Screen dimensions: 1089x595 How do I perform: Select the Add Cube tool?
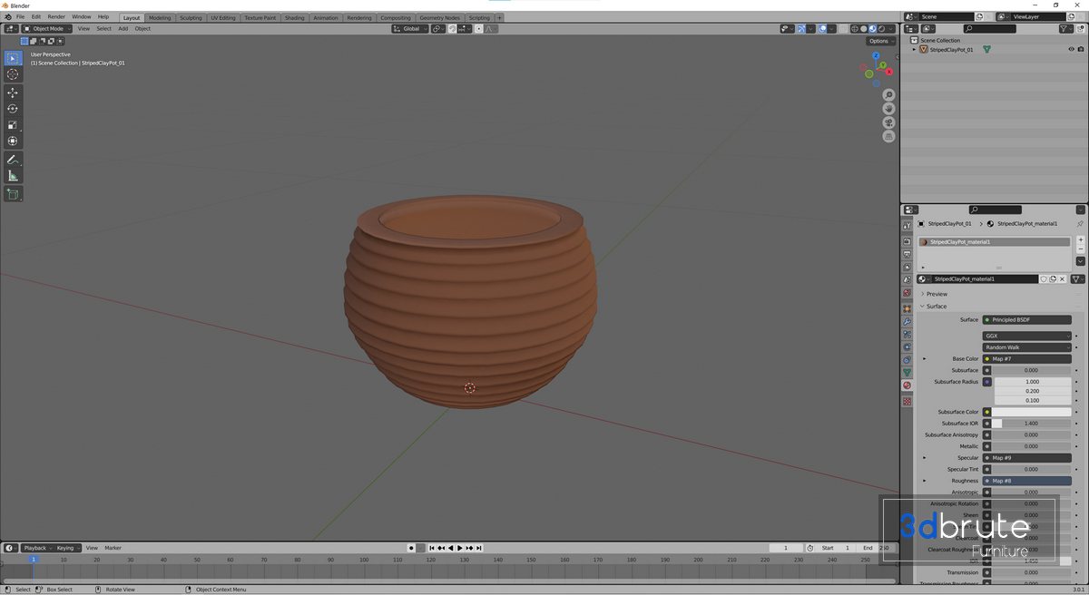coord(13,194)
